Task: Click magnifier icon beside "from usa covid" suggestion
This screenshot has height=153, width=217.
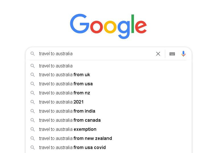Action: pos(33,148)
